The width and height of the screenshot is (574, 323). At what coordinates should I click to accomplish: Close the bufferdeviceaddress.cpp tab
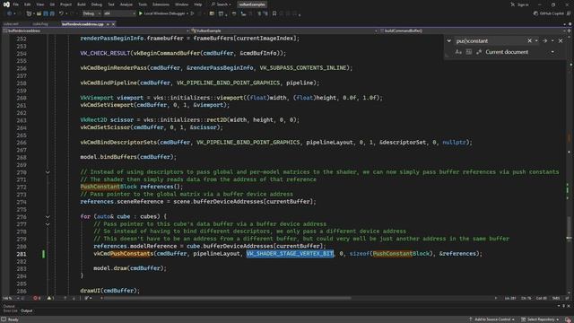pyautogui.click(x=114, y=24)
